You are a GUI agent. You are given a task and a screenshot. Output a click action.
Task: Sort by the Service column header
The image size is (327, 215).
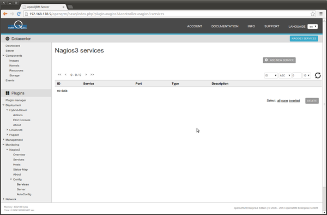(89, 83)
